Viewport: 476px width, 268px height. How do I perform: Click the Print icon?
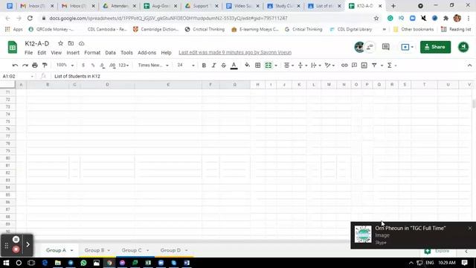click(x=35, y=66)
